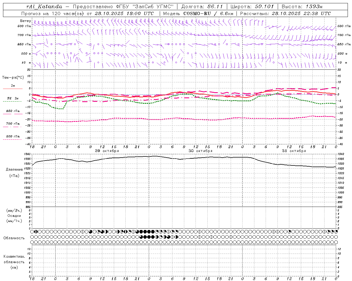Click the Тем-ра(°C) axis label
This screenshot has width=352, height=281.
click(13, 78)
